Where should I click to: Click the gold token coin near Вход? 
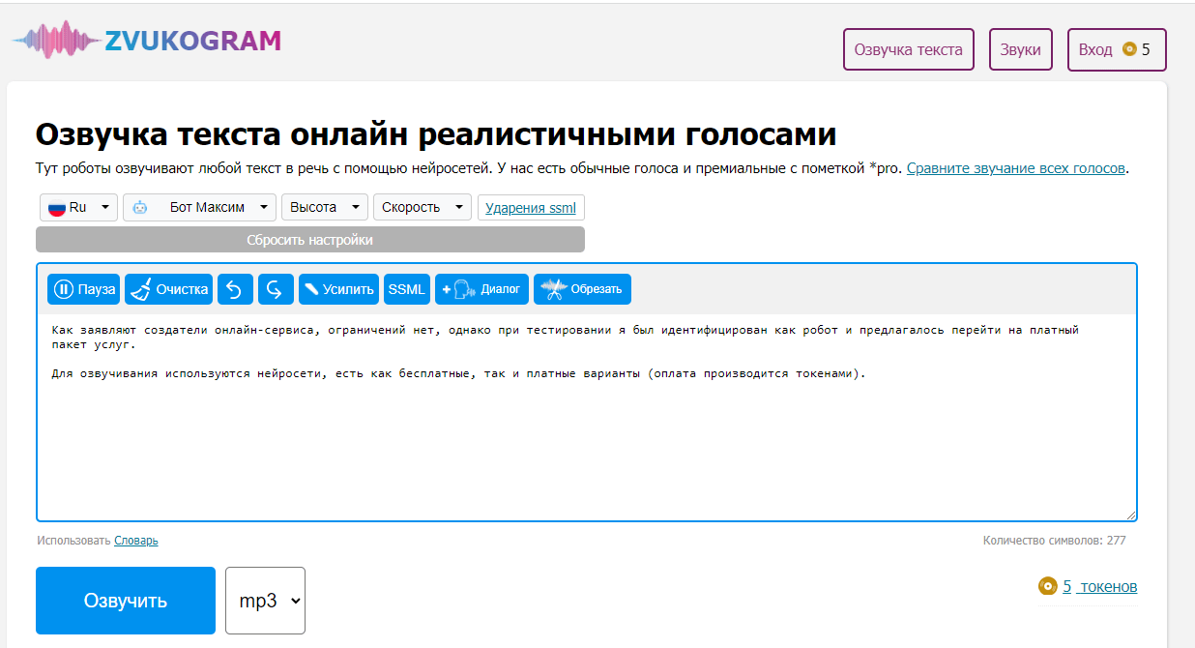(x=1129, y=49)
